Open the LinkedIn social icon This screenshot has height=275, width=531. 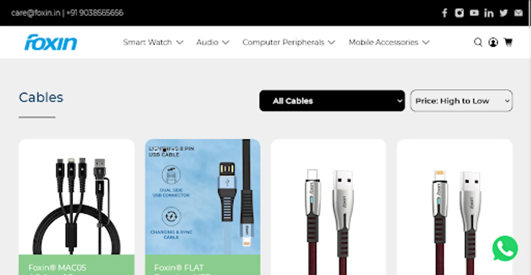(489, 13)
